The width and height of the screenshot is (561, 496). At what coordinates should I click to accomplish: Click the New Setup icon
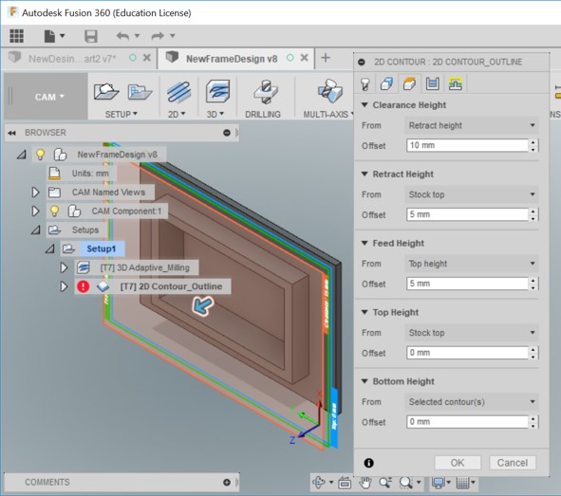(x=106, y=91)
